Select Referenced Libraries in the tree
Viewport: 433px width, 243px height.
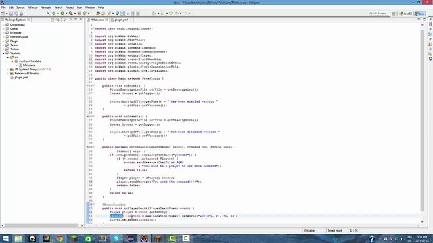(x=26, y=74)
